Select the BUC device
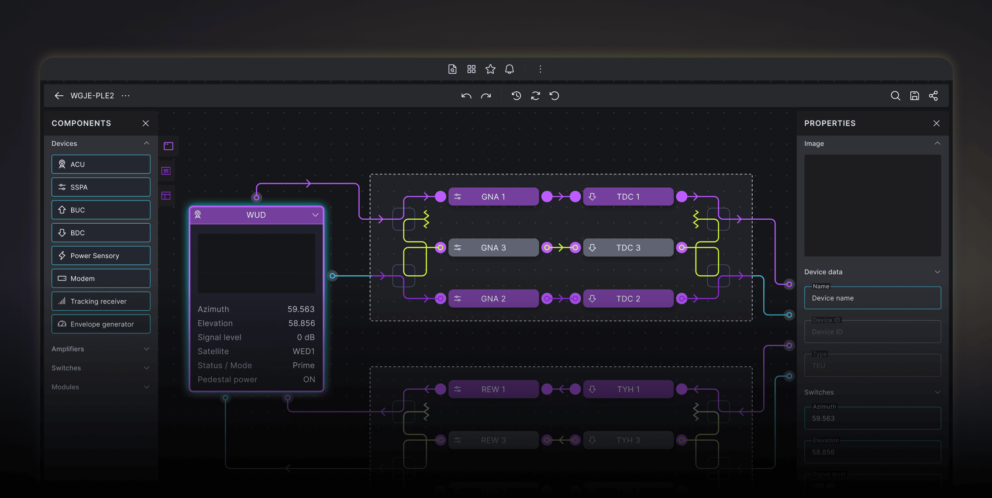Viewport: 992px width, 498px height. click(101, 210)
